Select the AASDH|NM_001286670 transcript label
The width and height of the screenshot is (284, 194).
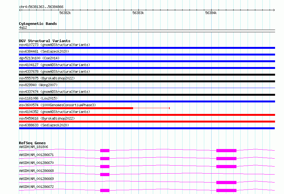click(36, 163)
